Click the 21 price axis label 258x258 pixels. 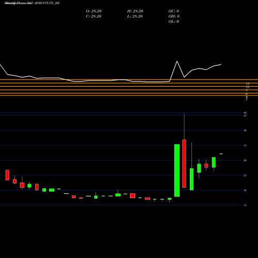pyautogui.click(x=245, y=175)
